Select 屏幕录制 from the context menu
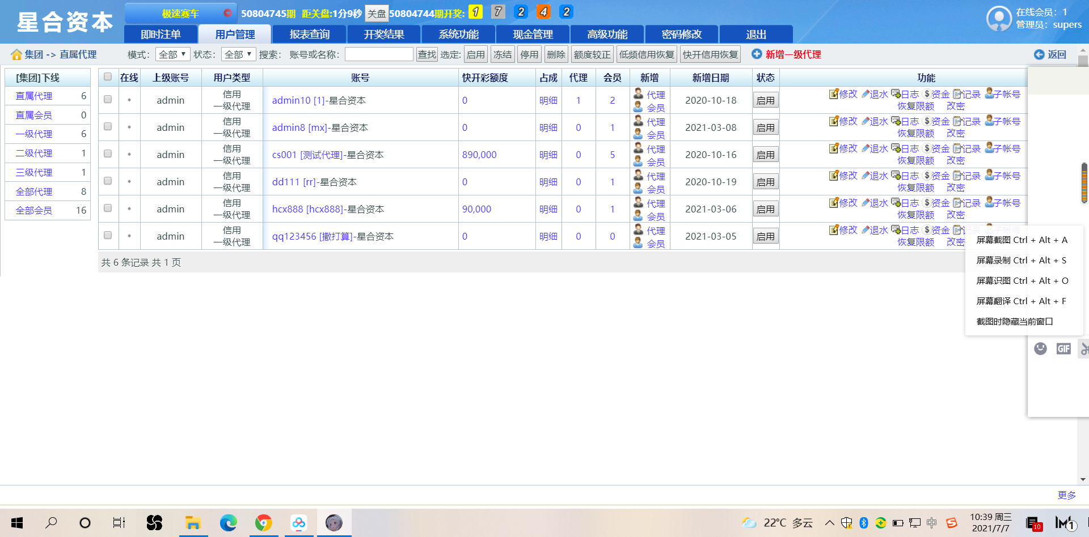This screenshot has height=537, width=1089. pyautogui.click(x=1021, y=260)
